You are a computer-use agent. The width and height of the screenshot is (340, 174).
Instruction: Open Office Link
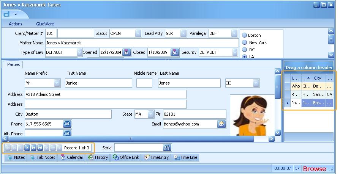[126, 157]
